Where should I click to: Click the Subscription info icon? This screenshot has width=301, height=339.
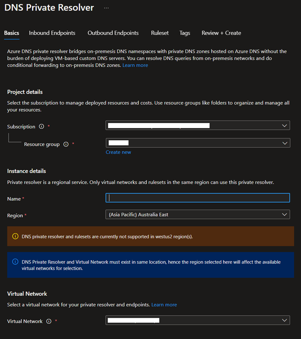coord(42,127)
